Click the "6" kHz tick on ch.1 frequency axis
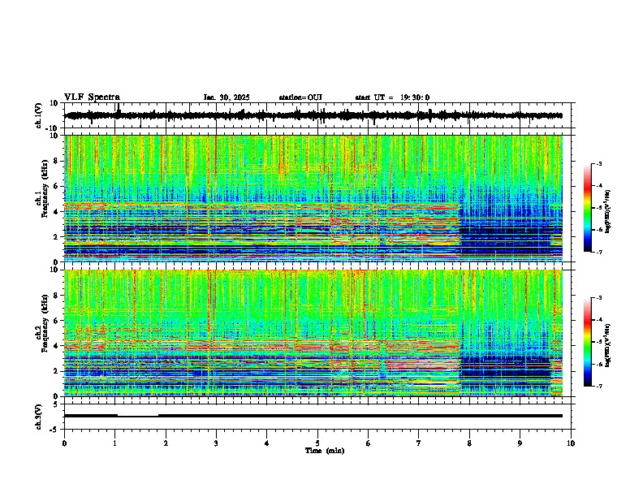The height and width of the screenshot is (497, 643). 57,187
